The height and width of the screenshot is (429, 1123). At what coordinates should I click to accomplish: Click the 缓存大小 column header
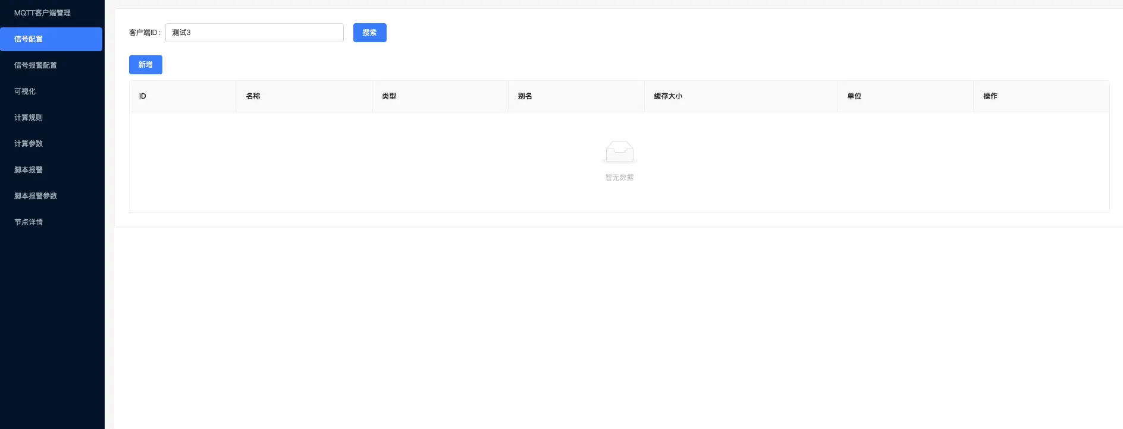point(741,96)
